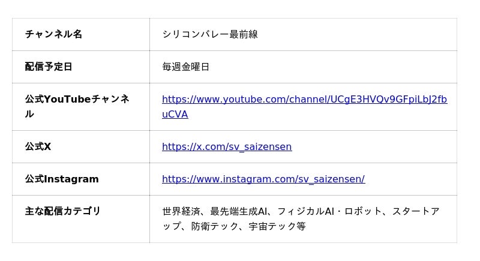The height and width of the screenshot is (261, 480).
Task: Select the チャンネル名 header cell
Action: 81,34
